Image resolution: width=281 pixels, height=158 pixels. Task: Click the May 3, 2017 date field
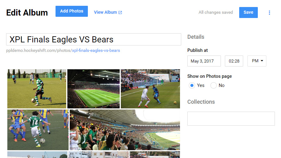[x=204, y=61]
